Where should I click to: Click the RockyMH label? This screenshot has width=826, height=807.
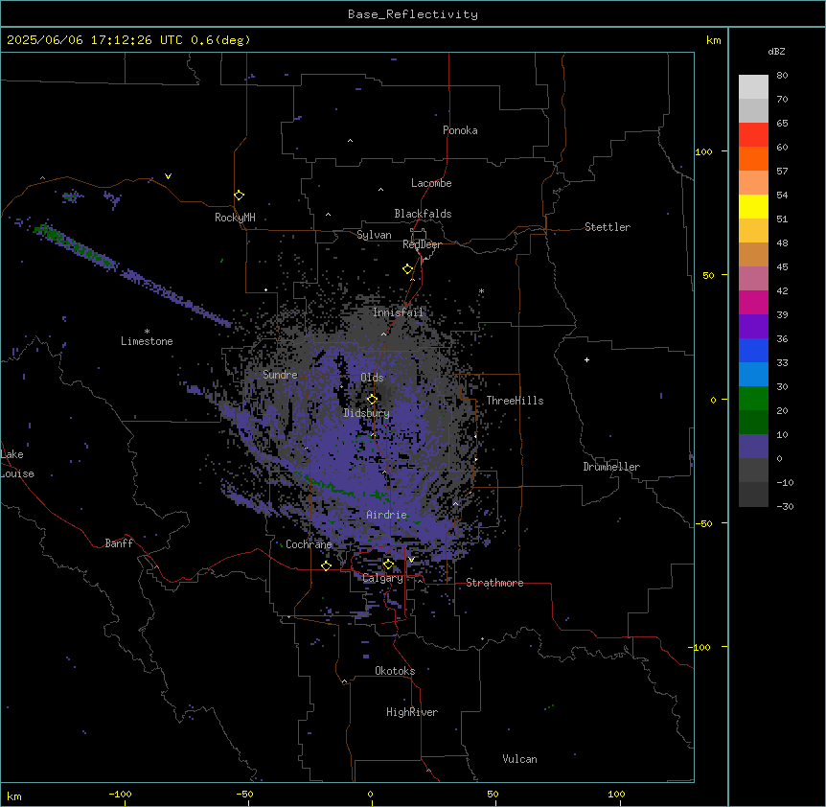pos(235,218)
